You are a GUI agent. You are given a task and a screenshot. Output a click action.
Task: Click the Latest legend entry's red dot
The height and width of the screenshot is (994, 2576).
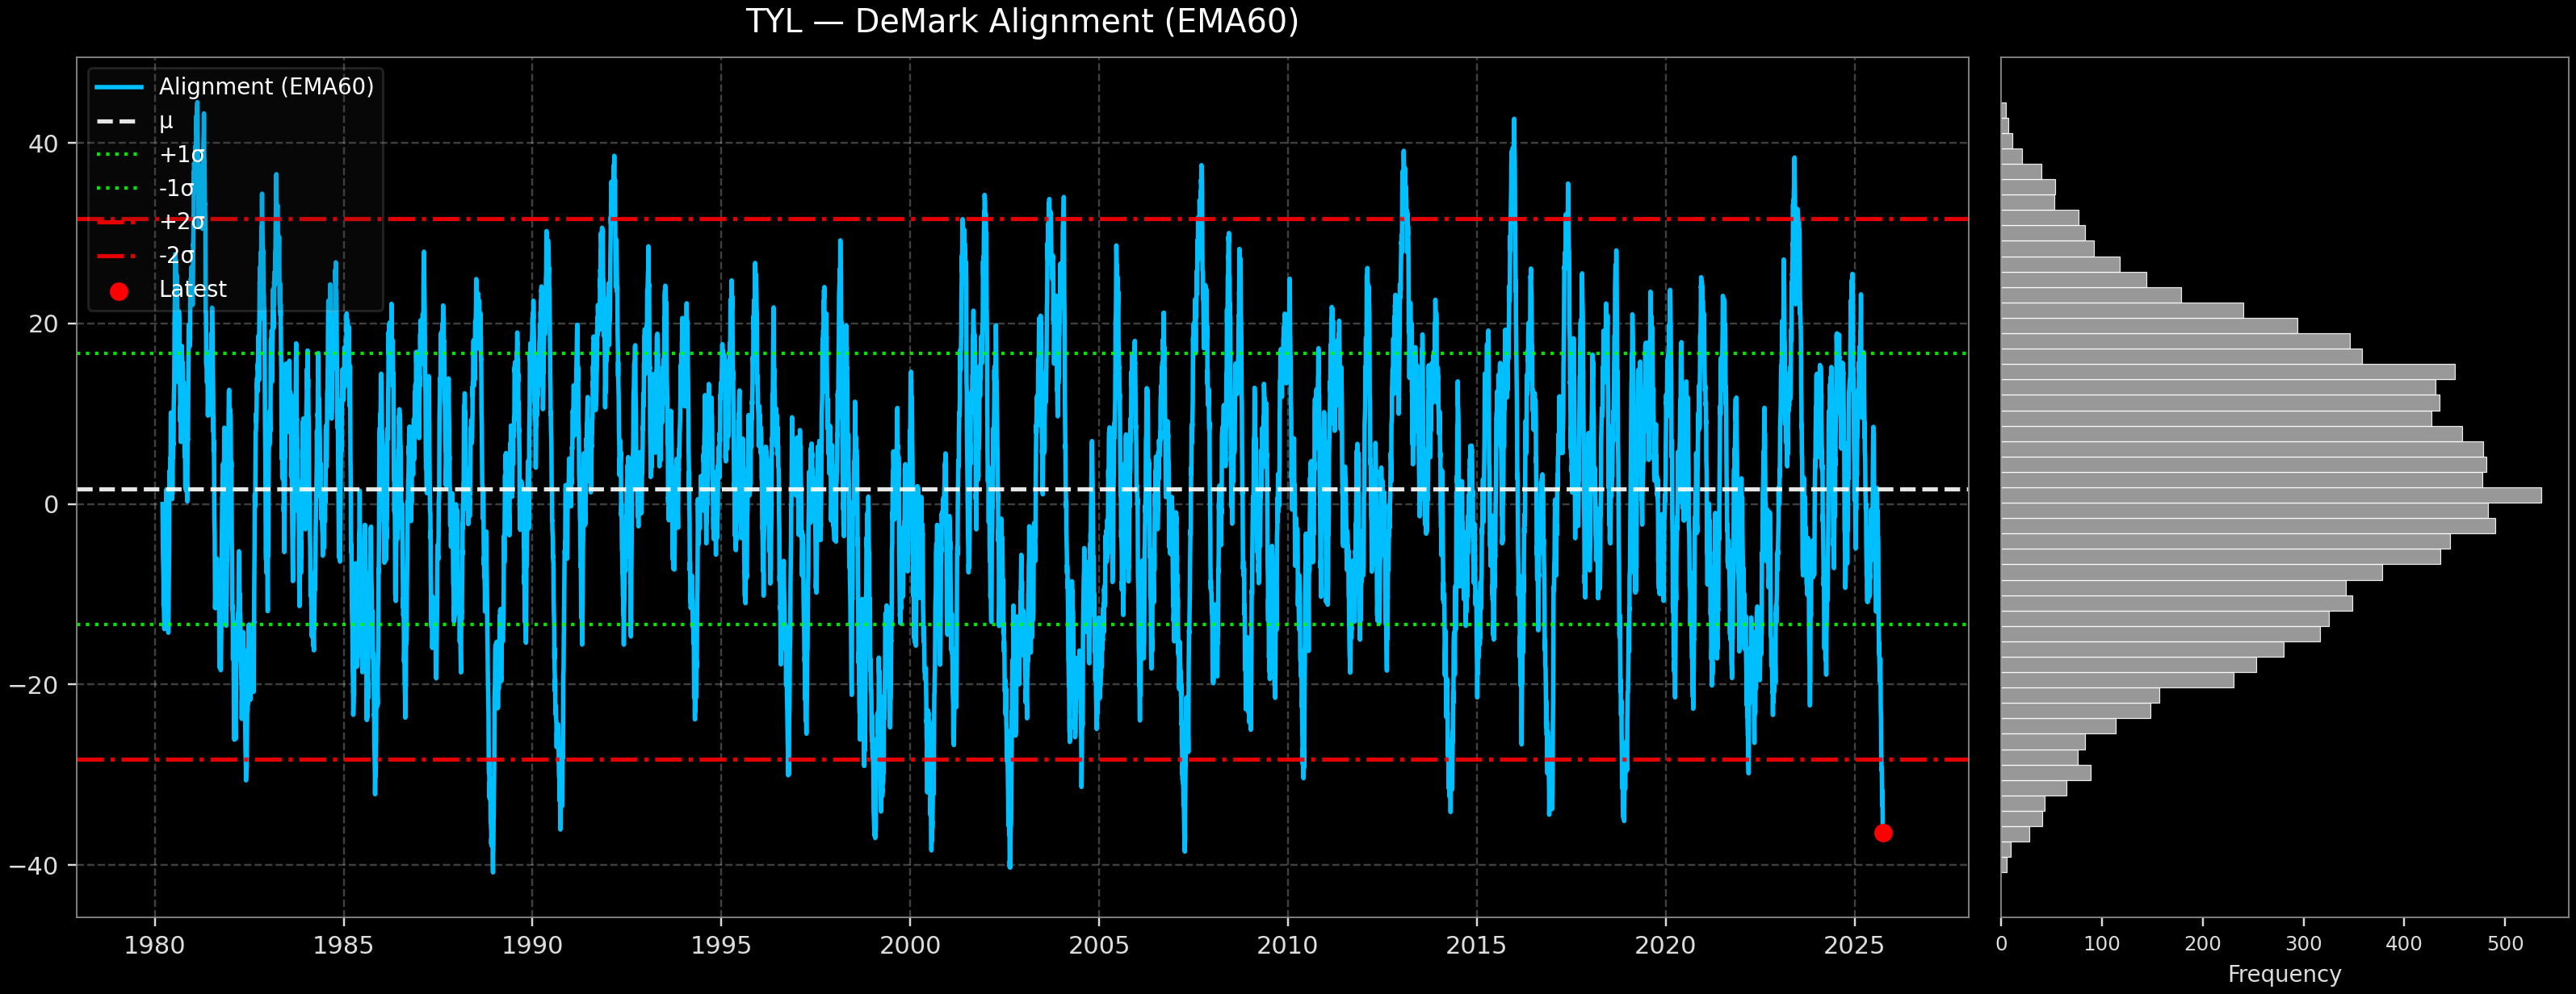119,292
